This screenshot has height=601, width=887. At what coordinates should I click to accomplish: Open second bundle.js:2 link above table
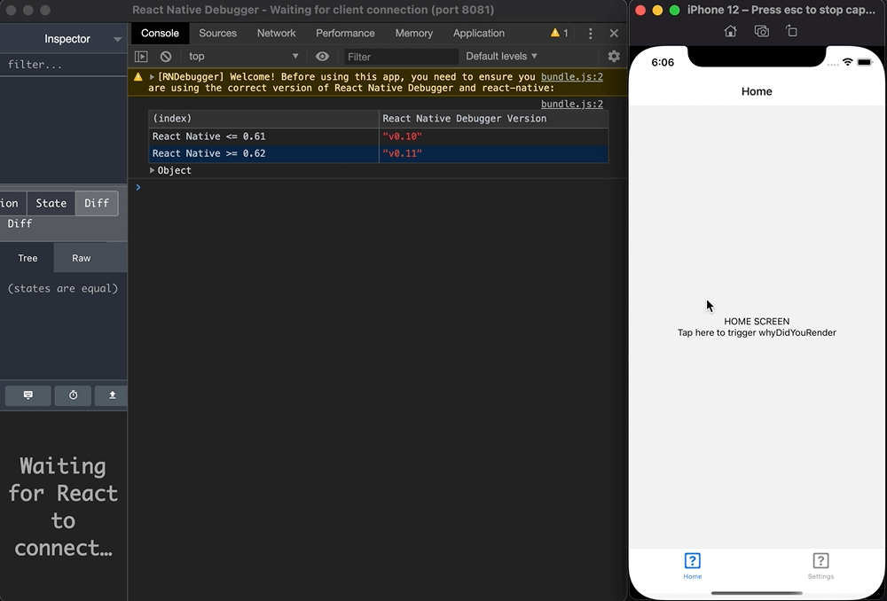[x=572, y=104]
